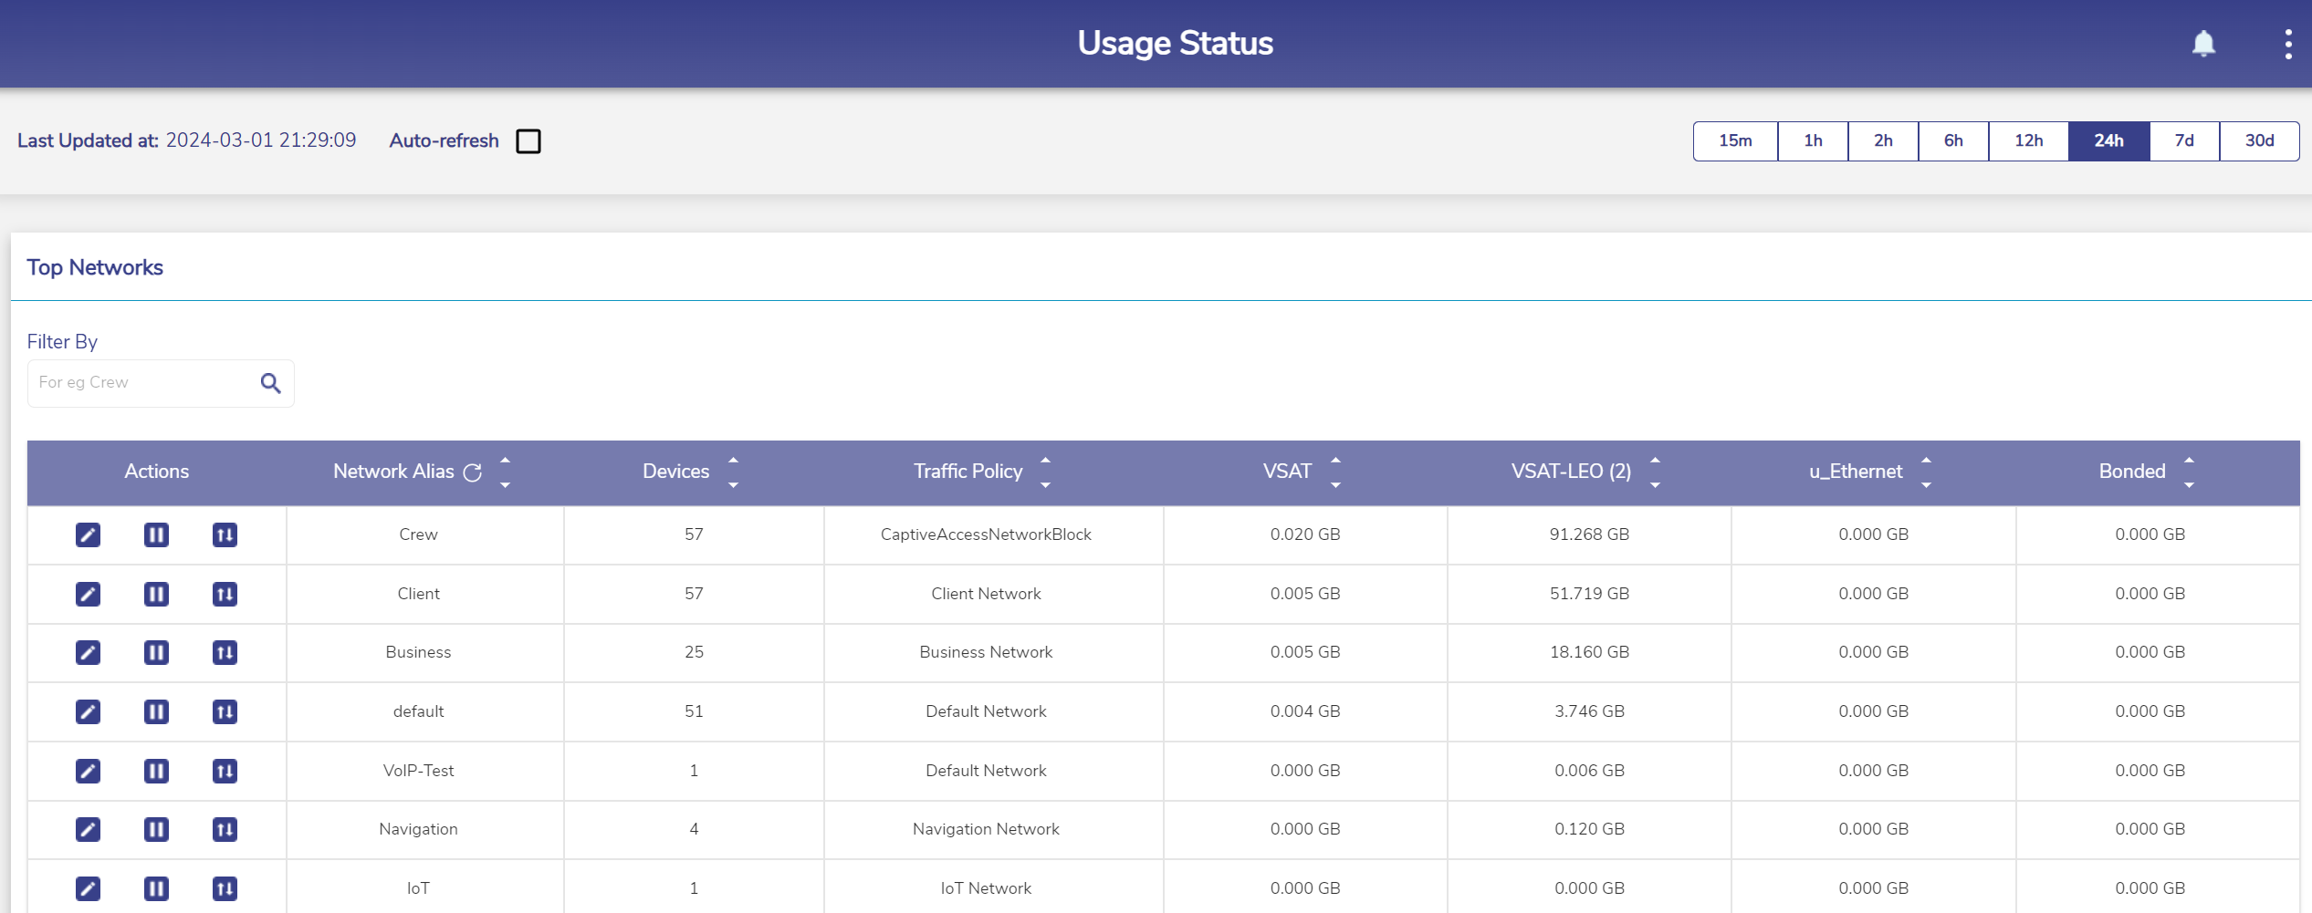This screenshot has height=913, width=2312.
Task: Select the 15m time range
Action: pos(1734,140)
